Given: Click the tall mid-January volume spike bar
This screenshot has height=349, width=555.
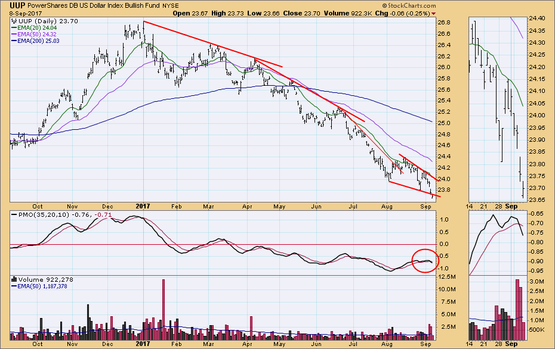Looking at the screenshot, I should point(163,310).
